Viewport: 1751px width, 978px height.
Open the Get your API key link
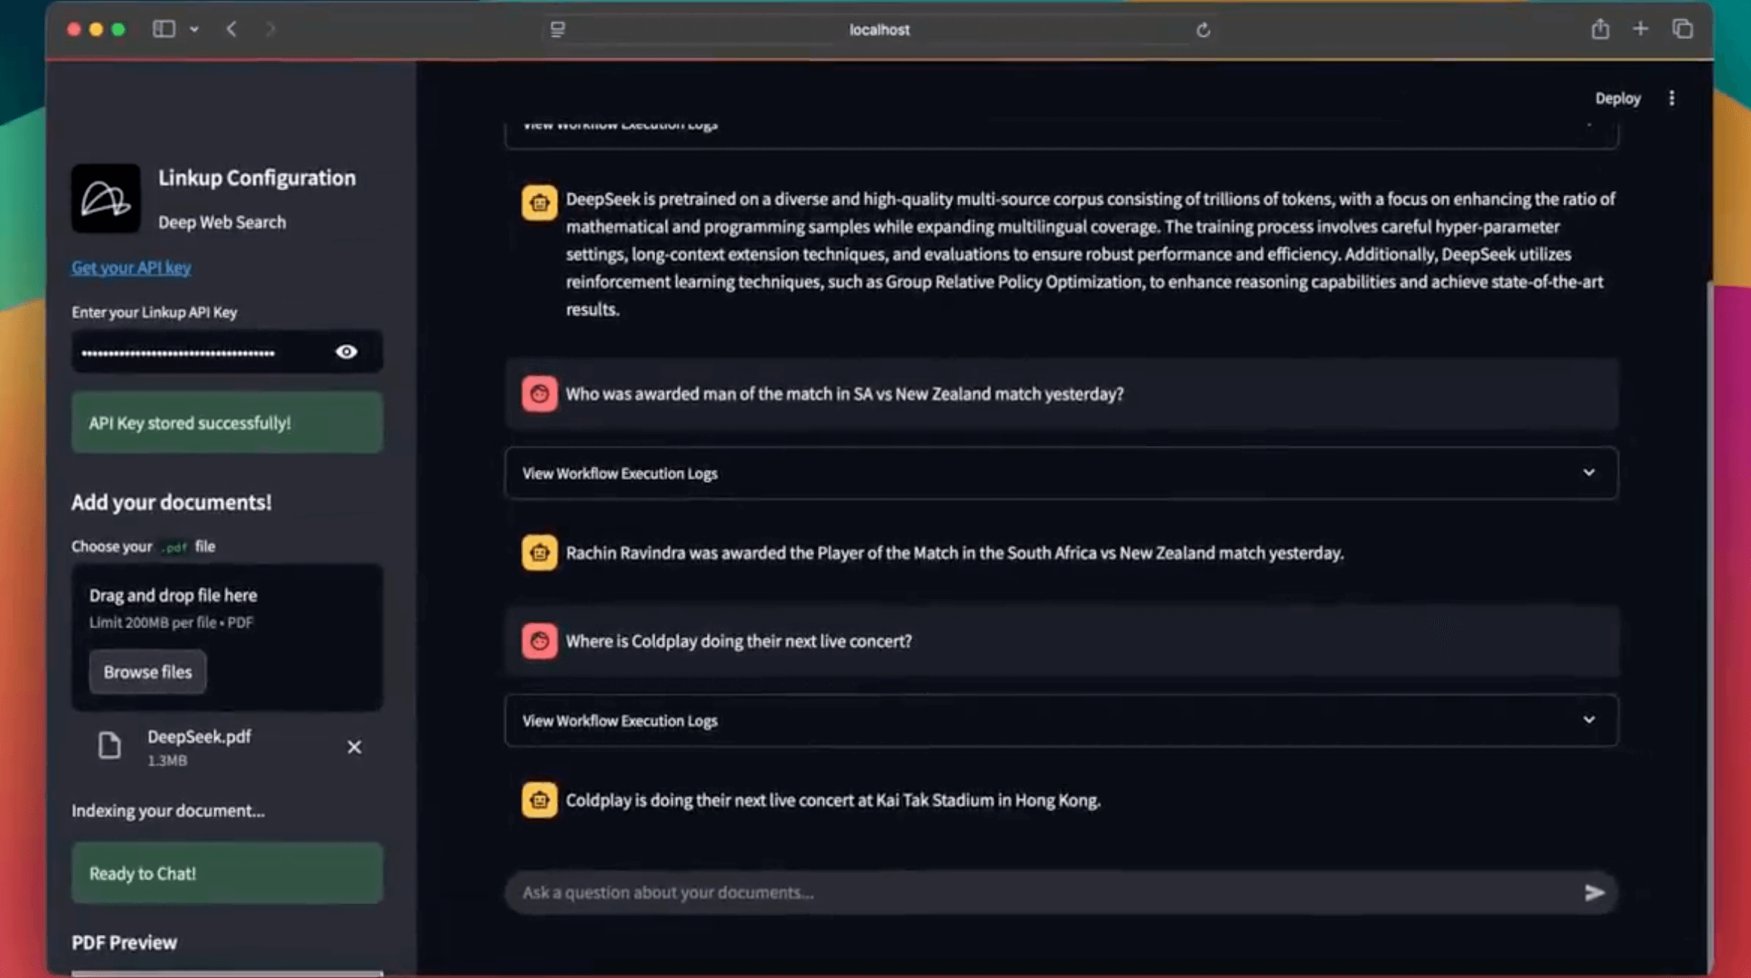131,266
